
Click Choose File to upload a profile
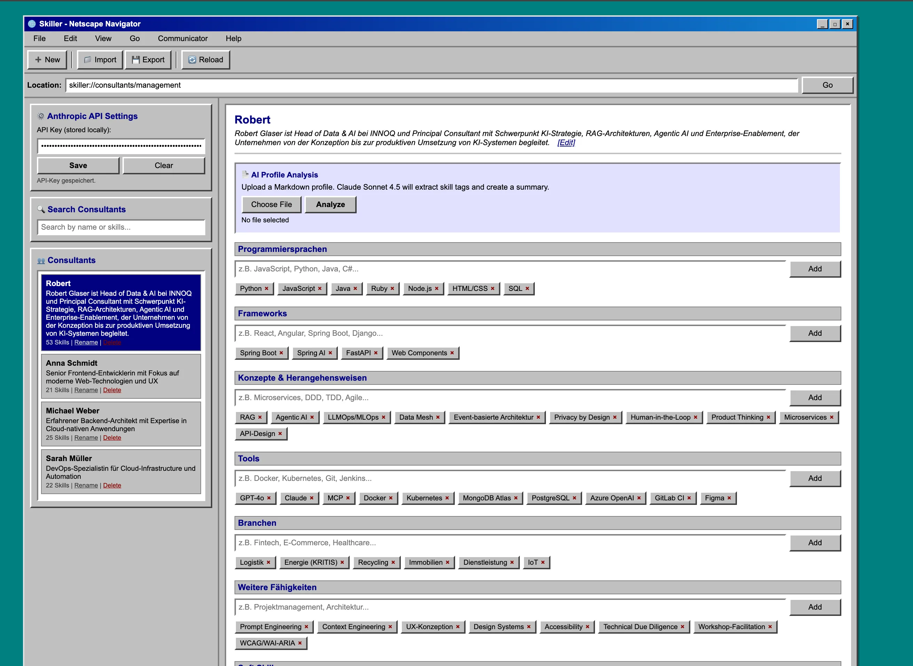pyautogui.click(x=271, y=204)
